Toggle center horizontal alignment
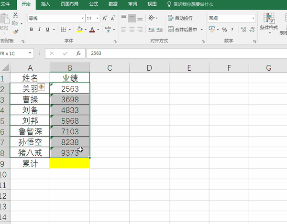 [x=132, y=29]
